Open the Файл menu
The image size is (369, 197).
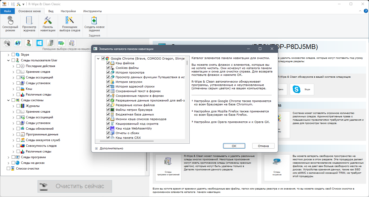point(7,11)
